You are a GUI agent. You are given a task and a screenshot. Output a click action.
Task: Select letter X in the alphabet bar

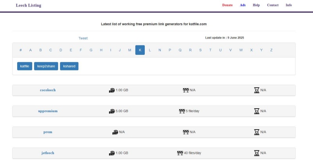(x=251, y=50)
